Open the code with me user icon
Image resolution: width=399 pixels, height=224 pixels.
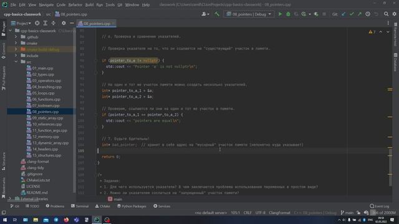[205, 14]
